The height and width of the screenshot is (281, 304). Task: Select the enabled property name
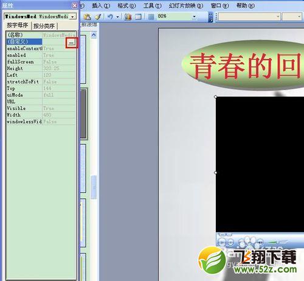tap(16, 55)
